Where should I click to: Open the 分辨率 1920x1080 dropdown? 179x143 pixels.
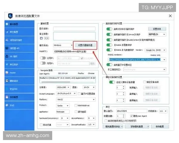(63, 87)
